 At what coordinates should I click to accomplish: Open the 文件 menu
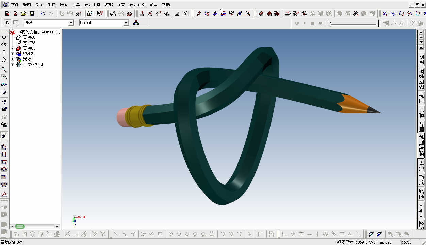(x=15, y=5)
